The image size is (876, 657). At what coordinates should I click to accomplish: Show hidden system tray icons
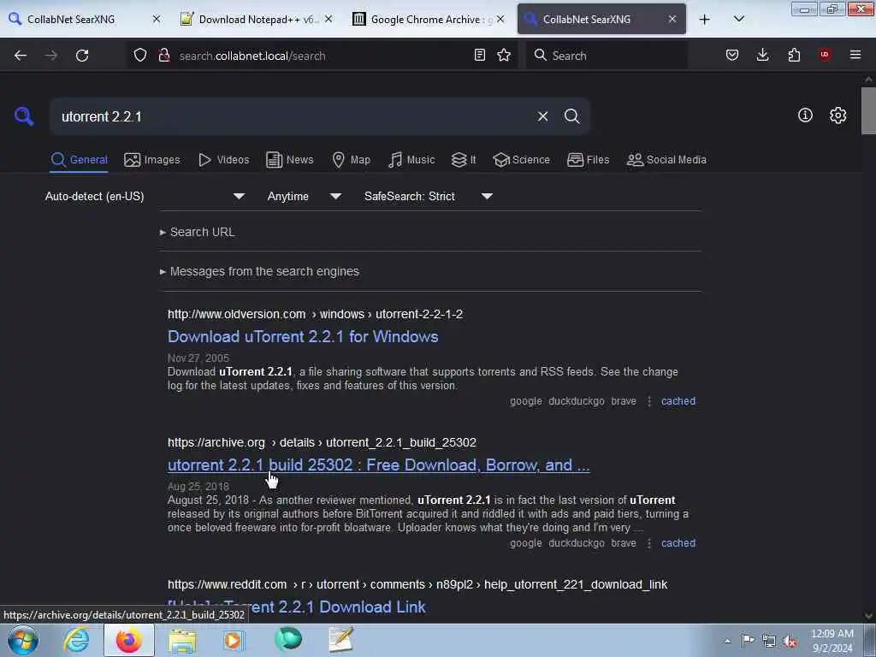tap(727, 641)
